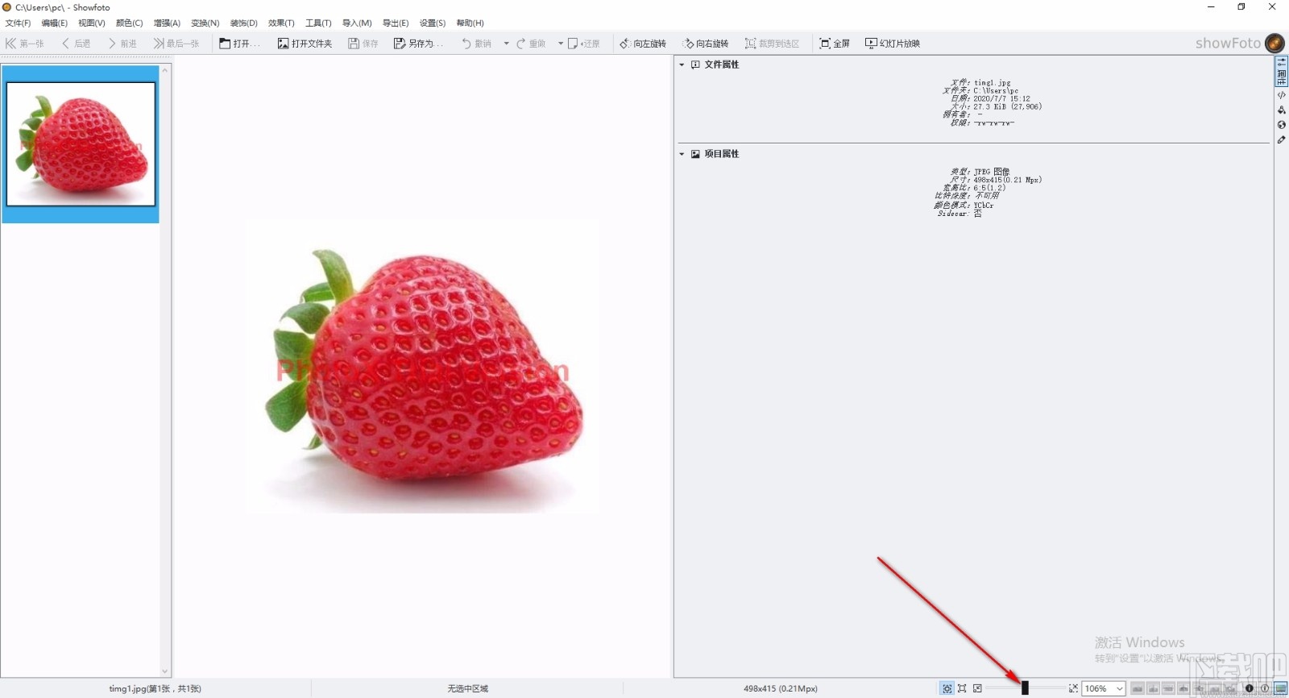Open the 帮助(H) menu

point(470,23)
